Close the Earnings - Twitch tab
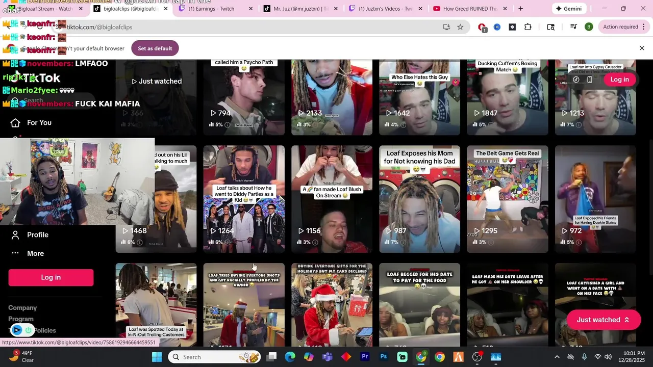The height and width of the screenshot is (367, 653). (250, 9)
